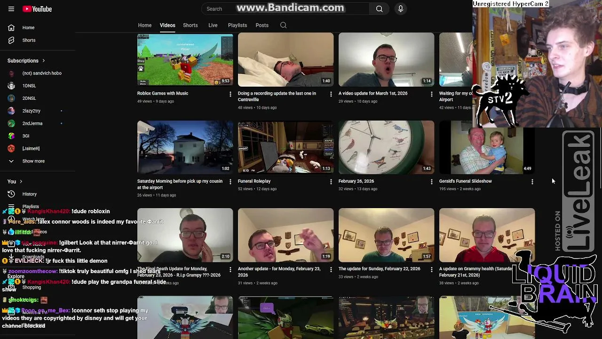Open A video update for March 1st title
Image resolution: width=602 pixels, height=339 pixels.
tap(373, 93)
